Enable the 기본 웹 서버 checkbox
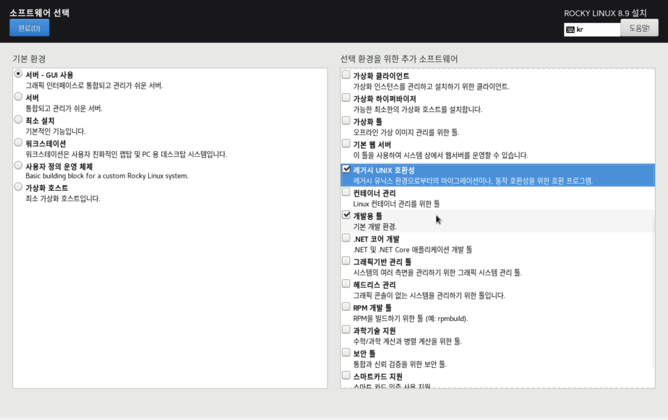Viewport: 668px width, 420px height. coord(346,144)
